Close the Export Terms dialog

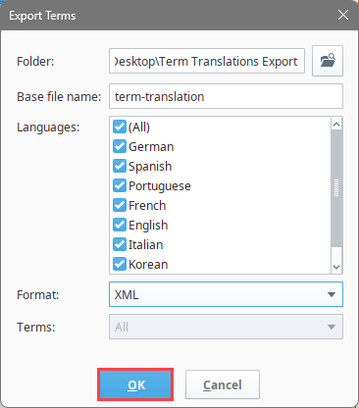point(343,15)
